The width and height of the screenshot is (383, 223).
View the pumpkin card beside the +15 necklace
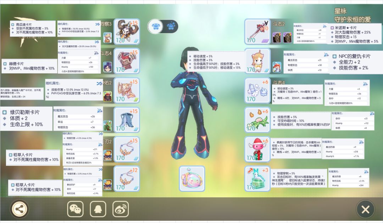107,155
